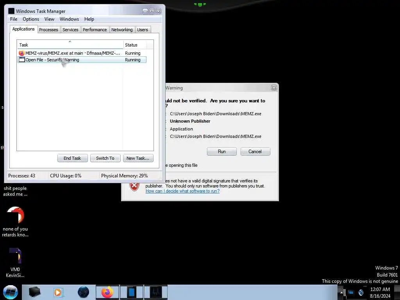
Task: Switch to the Processes tab
Action: [x=48, y=30]
